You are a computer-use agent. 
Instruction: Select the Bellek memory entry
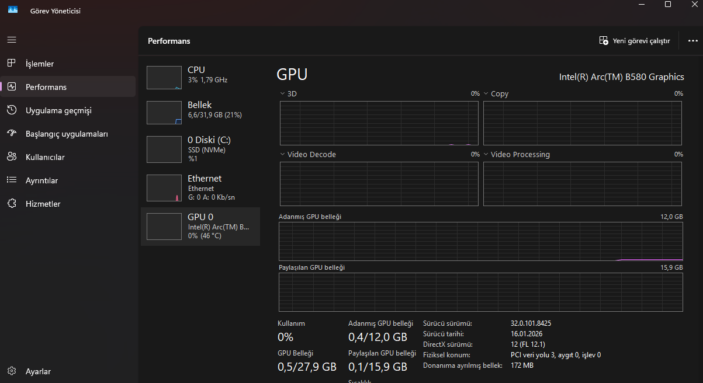pyautogui.click(x=200, y=112)
